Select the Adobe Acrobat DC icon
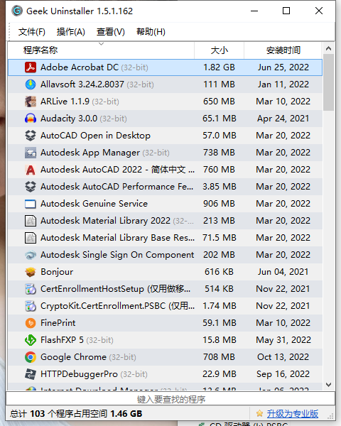The width and height of the screenshot is (341, 426). coord(31,67)
